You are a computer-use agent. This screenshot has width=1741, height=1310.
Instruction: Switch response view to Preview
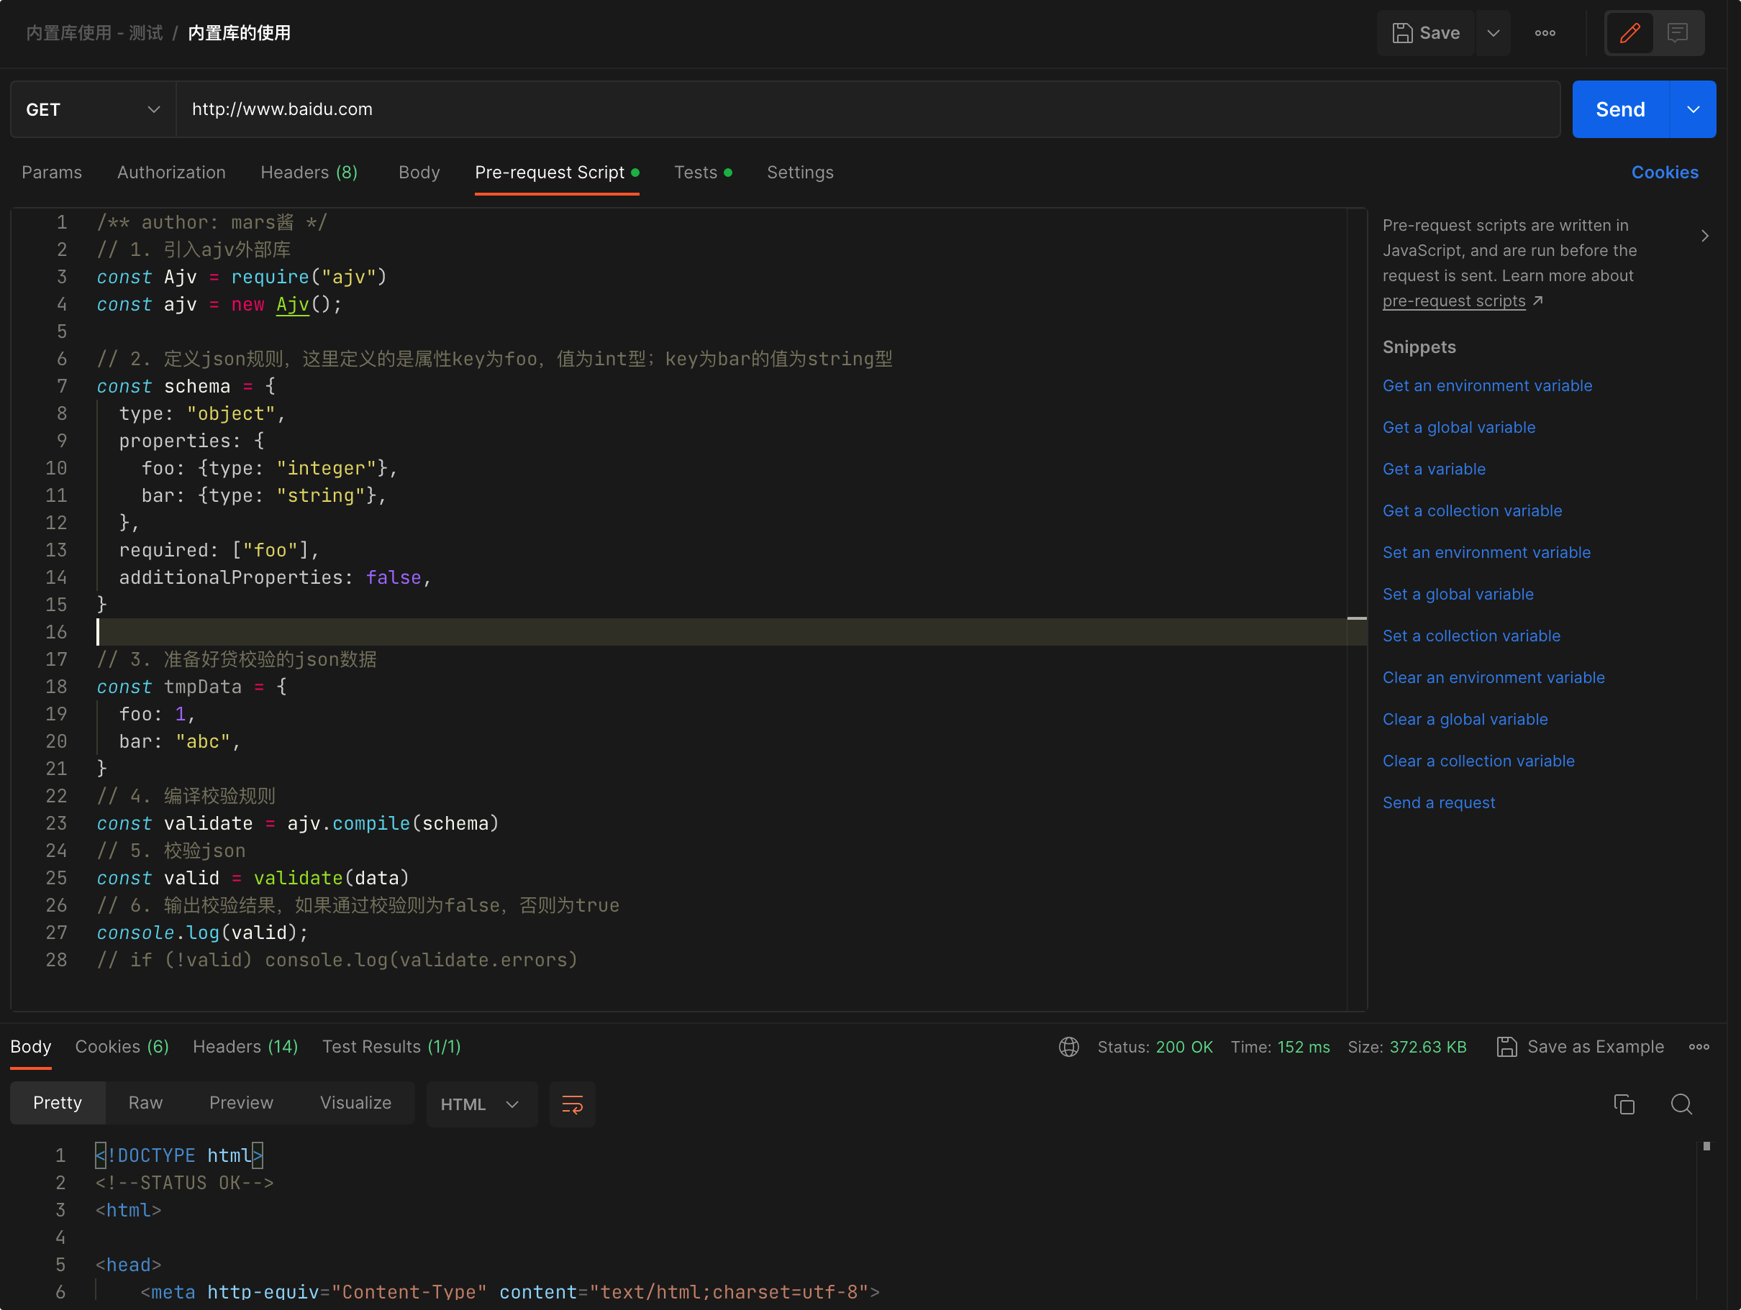tap(241, 1102)
